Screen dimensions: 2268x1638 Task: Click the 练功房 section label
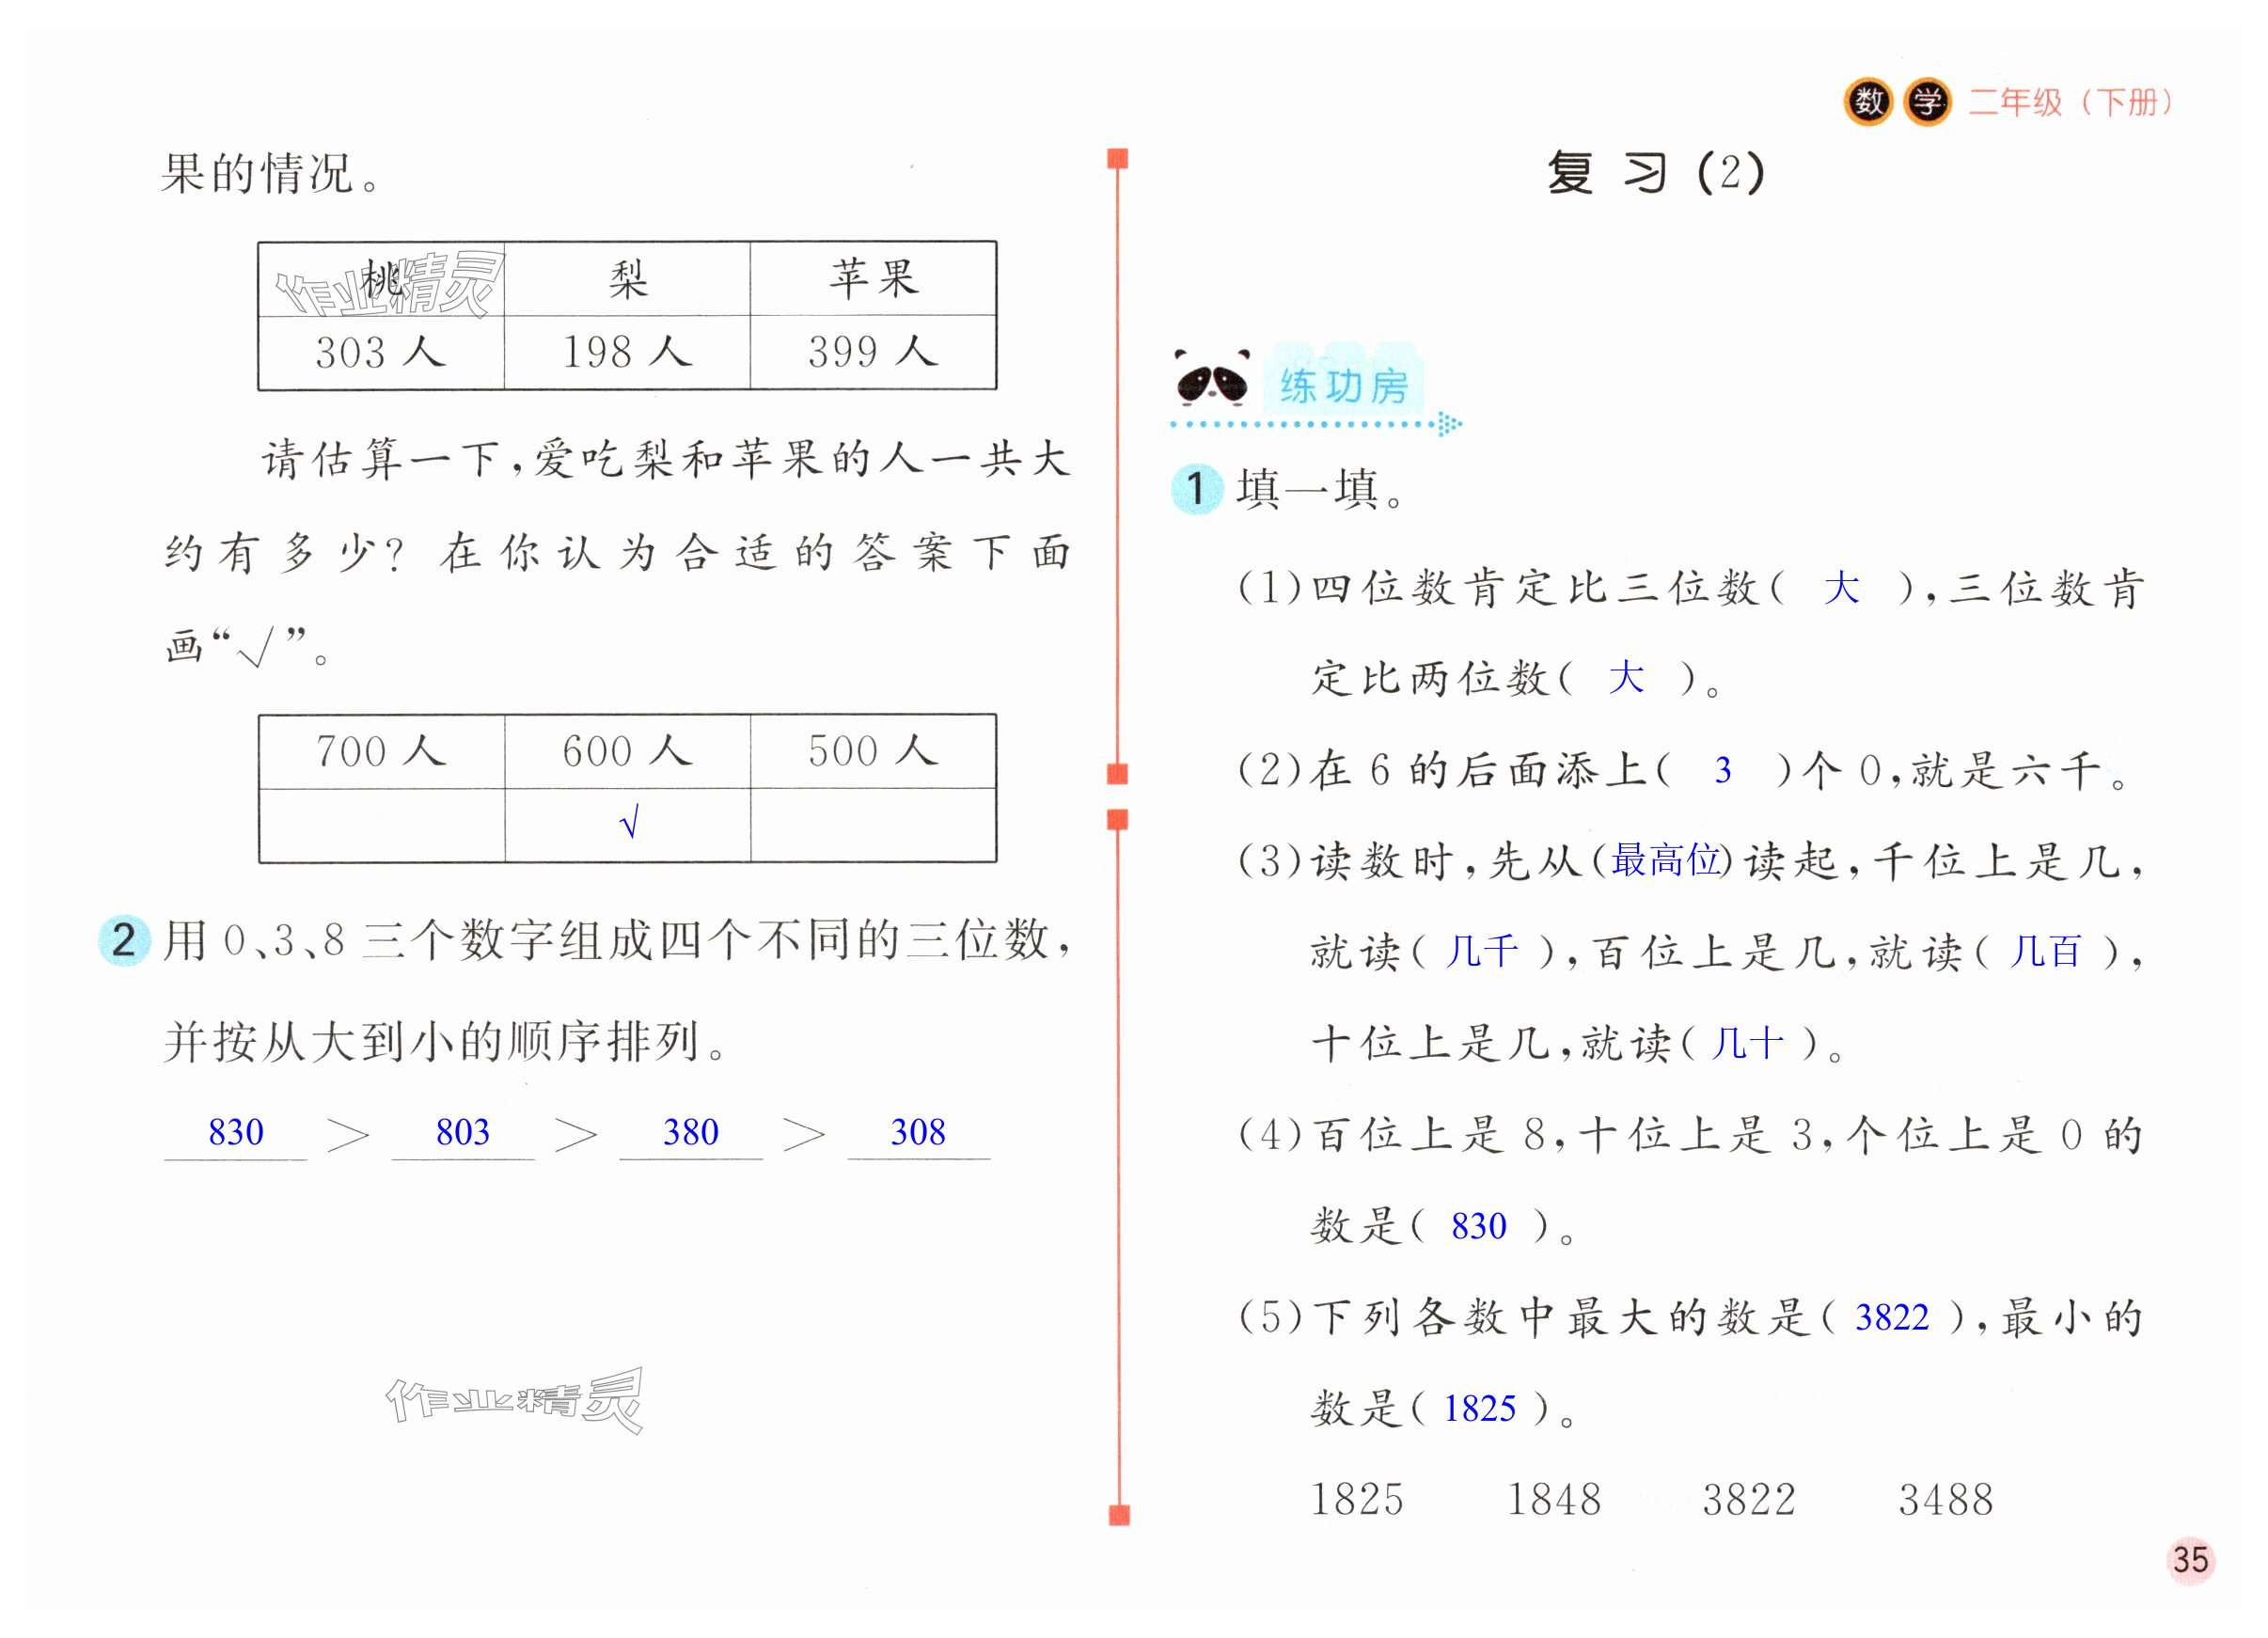pyautogui.click(x=1343, y=385)
